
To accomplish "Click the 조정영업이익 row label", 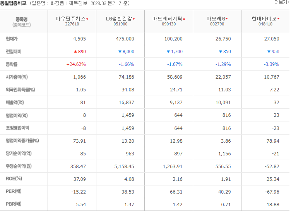I will pos(17,128).
